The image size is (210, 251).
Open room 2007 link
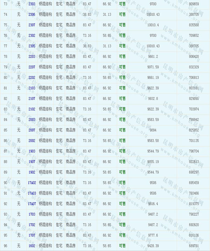pos(32,130)
